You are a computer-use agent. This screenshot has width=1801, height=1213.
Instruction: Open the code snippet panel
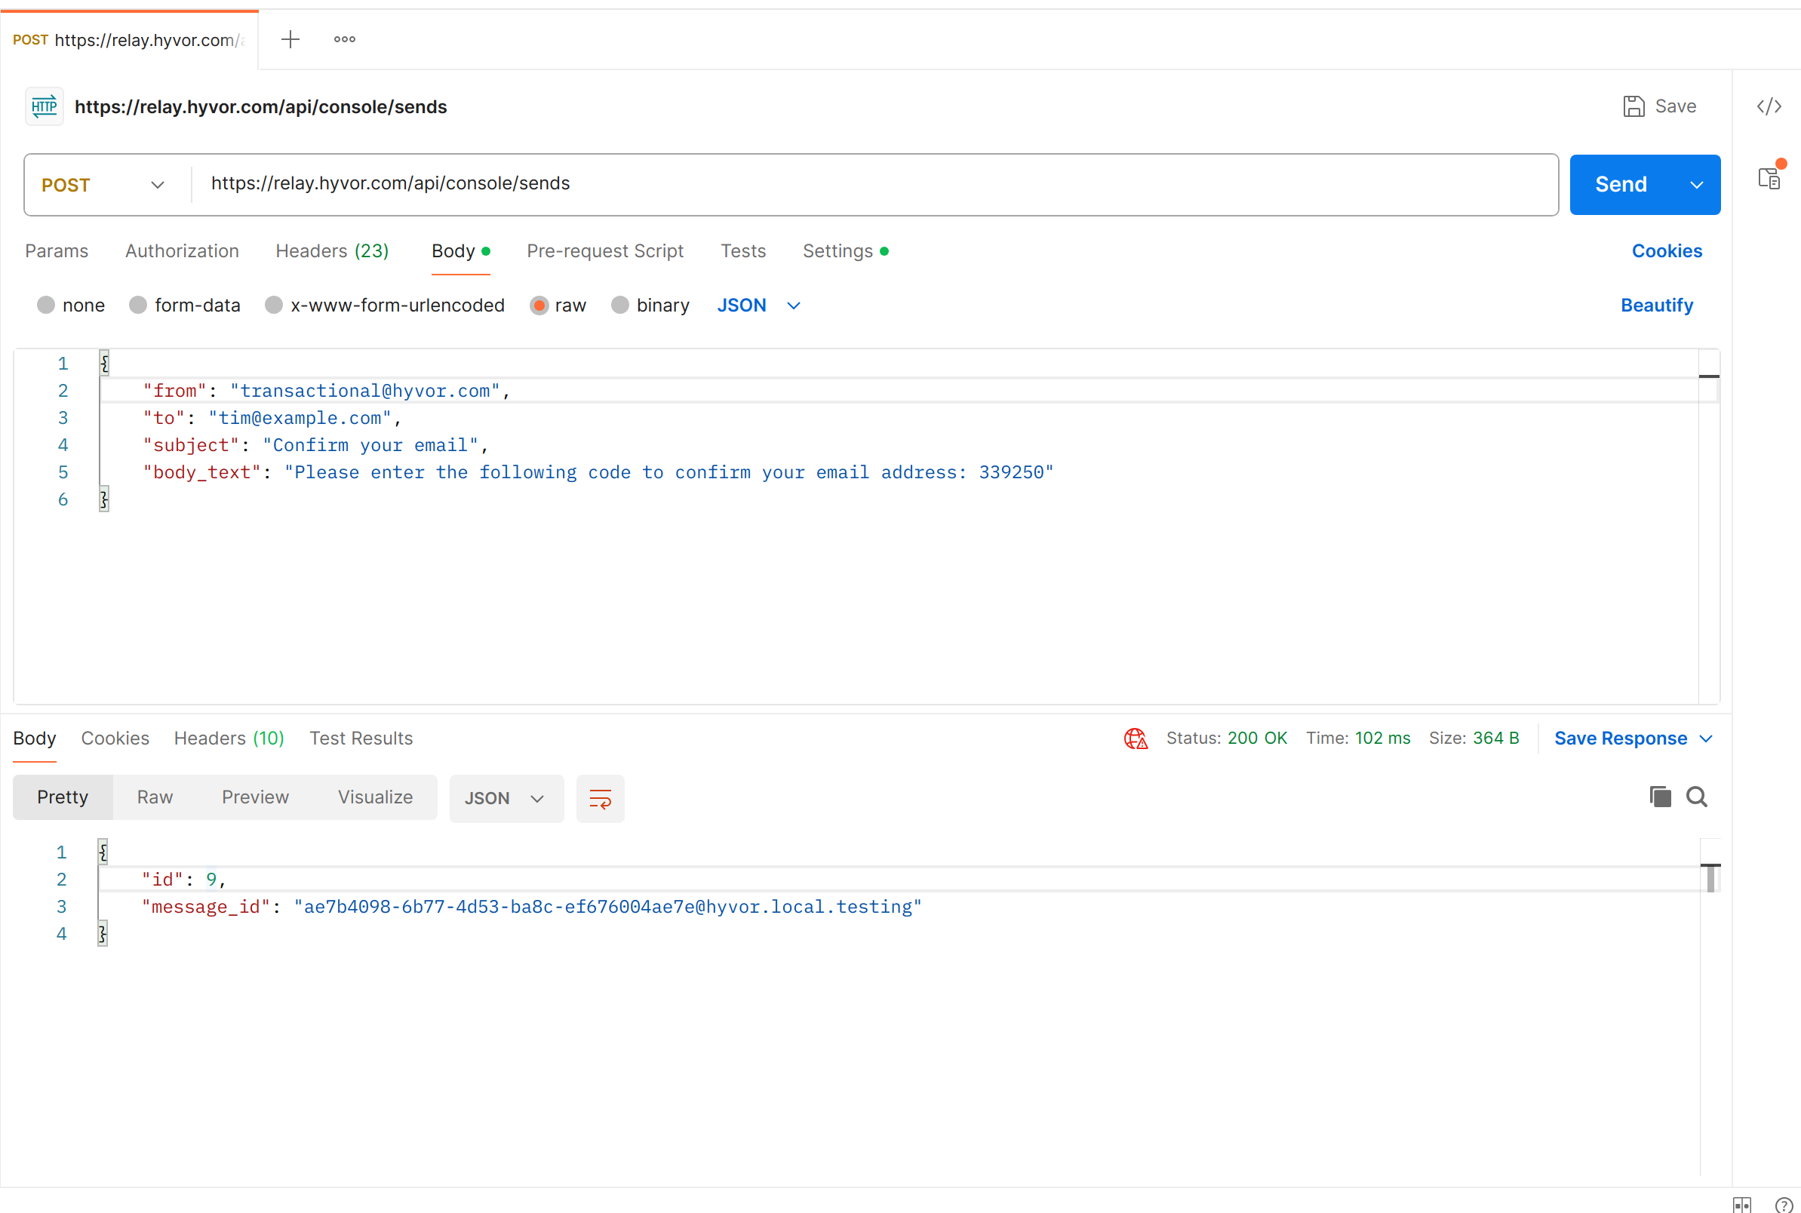coord(1770,106)
